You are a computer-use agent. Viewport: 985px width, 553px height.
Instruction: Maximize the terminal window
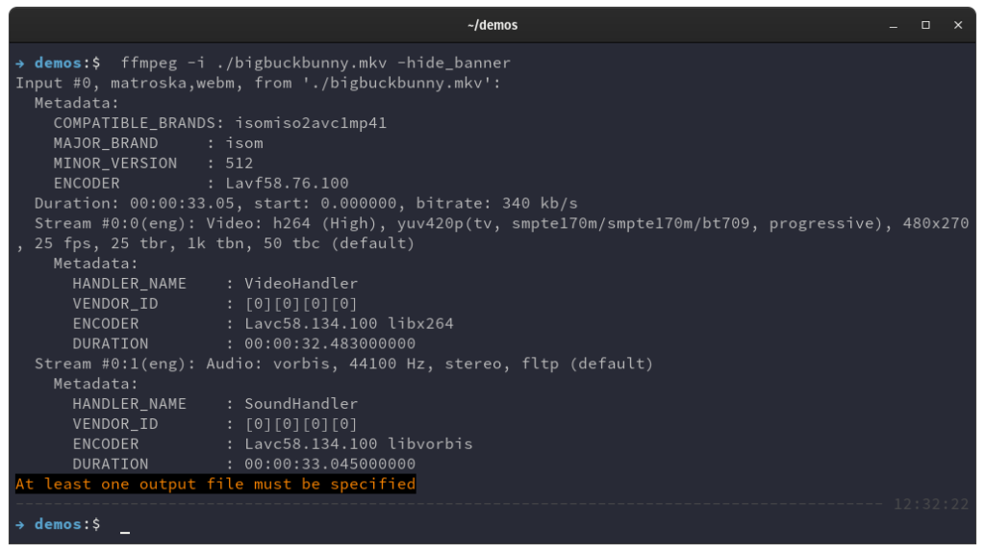coord(925,25)
